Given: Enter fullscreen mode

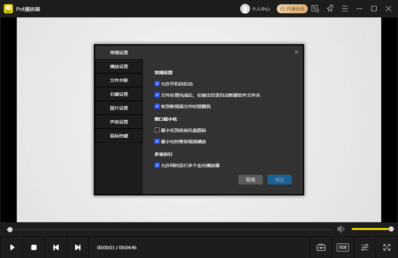Looking at the screenshot, I should [x=387, y=247].
